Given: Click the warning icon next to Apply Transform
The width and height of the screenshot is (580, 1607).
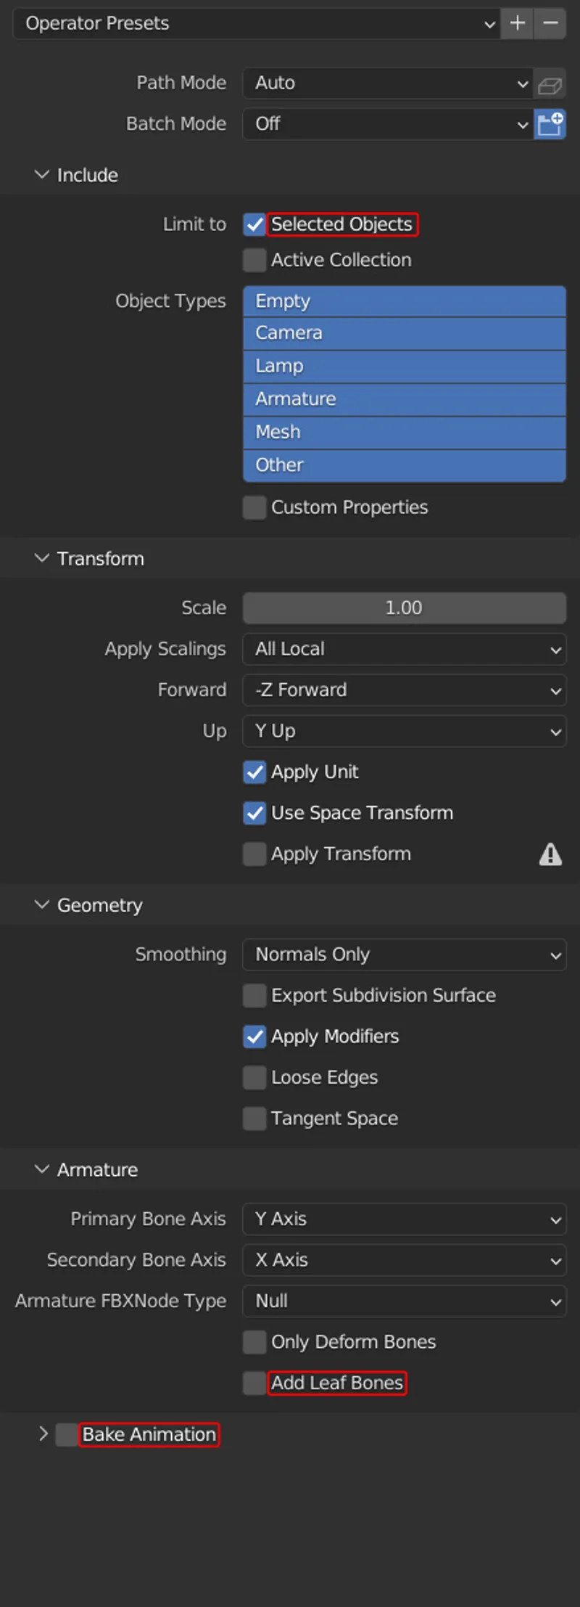Looking at the screenshot, I should pyautogui.click(x=550, y=854).
